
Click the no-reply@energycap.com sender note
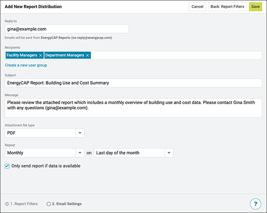[58, 38]
